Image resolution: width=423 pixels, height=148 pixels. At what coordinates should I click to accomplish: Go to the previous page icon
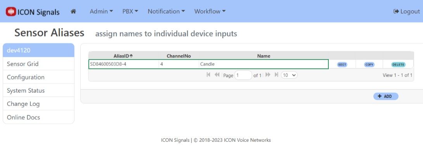(x=217, y=75)
